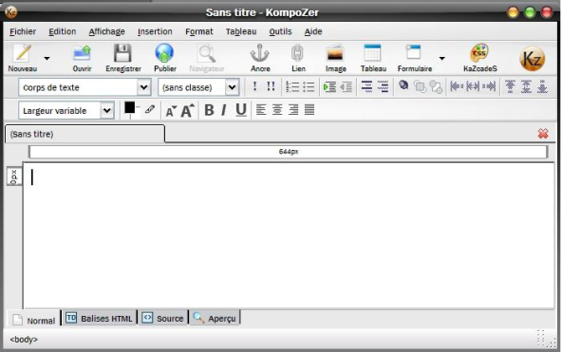562x352 pixels.
Task: Switch to the Source view
Action: pos(163,318)
